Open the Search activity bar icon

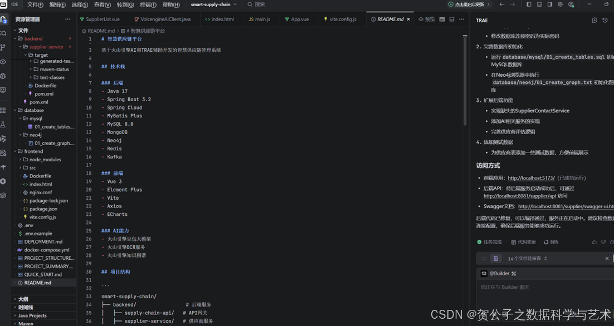click(3, 33)
